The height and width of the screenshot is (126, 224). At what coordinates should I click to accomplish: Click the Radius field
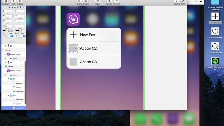(20, 26)
